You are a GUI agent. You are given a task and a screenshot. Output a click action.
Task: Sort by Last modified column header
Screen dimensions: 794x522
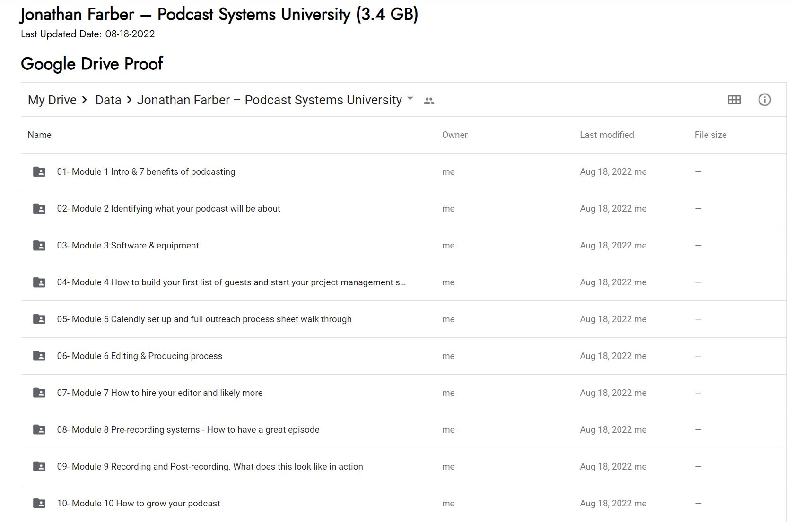607,135
